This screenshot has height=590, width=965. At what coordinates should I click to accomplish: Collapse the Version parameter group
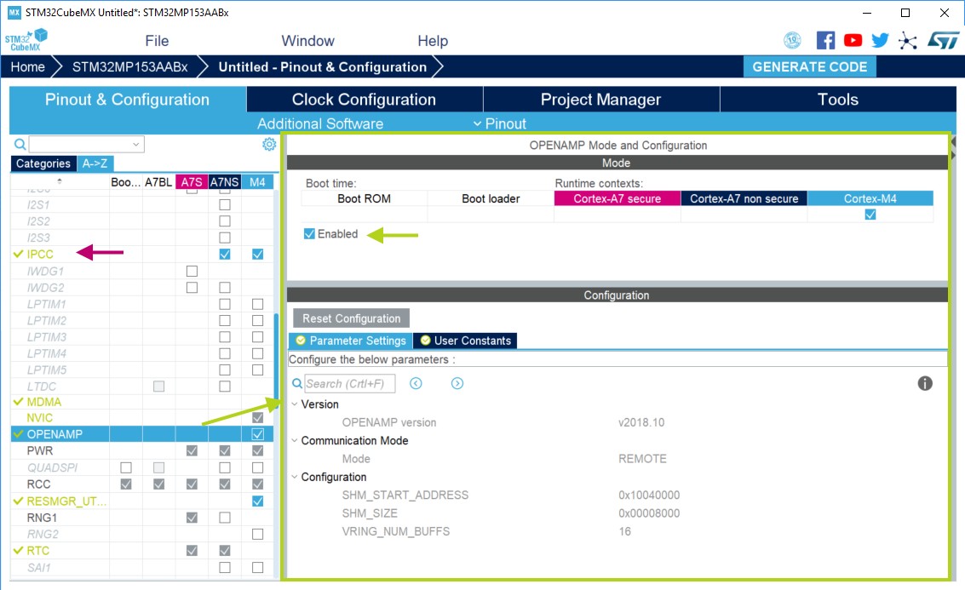(x=295, y=404)
